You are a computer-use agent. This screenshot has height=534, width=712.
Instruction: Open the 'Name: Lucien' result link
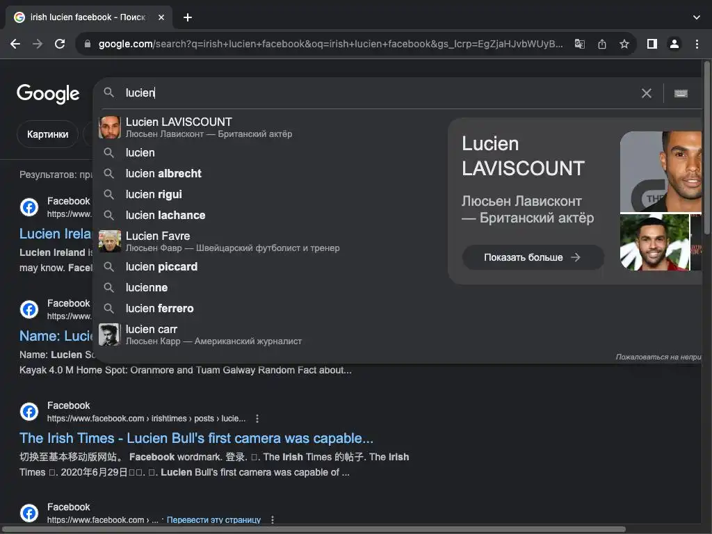pyautogui.click(x=56, y=336)
